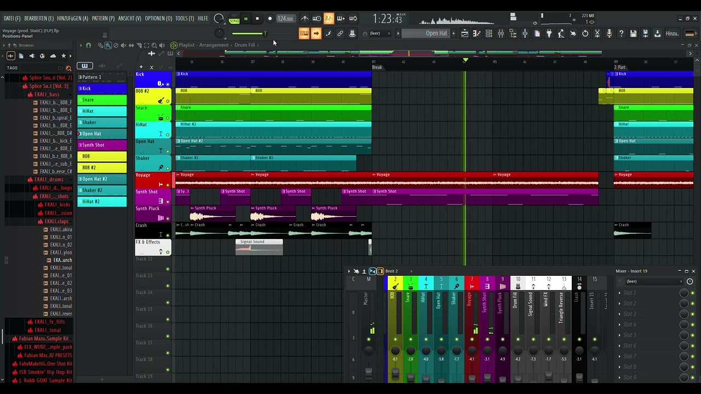
Task: Open the stamp tool icon
Action: pos(353,33)
